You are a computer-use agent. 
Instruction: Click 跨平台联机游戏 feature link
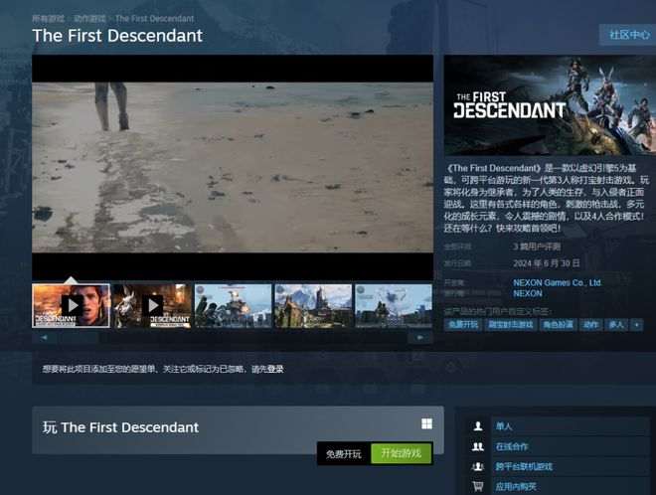click(524, 466)
